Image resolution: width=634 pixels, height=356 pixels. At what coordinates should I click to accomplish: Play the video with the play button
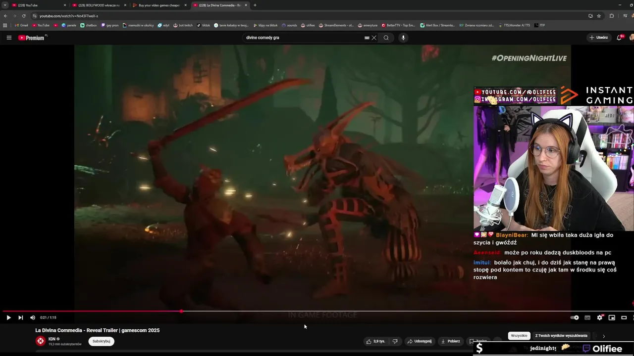[x=8, y=317]
